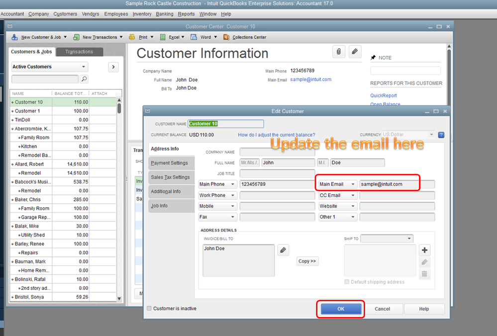Click the blue help question mark by Currency
This screenshot has height=336, width=497.
point(441,135)
